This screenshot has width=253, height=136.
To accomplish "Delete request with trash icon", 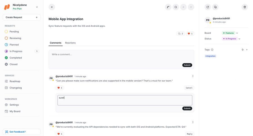I will point(245,7).
